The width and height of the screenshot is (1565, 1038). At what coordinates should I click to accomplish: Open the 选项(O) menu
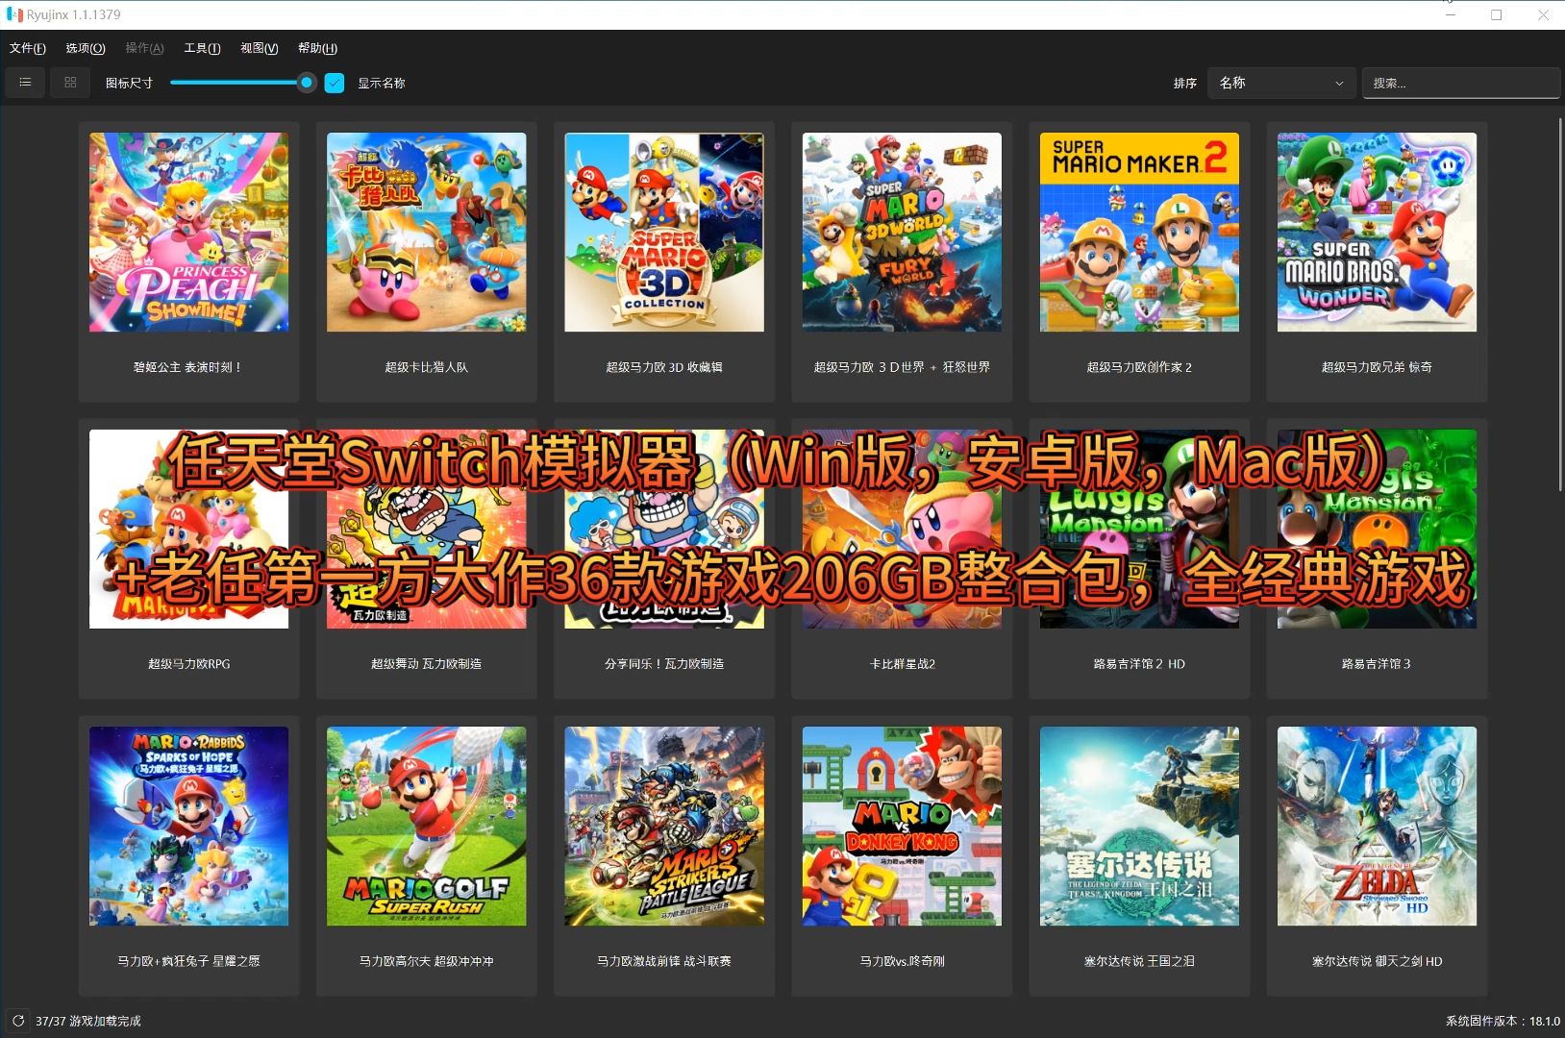[86, 48]
